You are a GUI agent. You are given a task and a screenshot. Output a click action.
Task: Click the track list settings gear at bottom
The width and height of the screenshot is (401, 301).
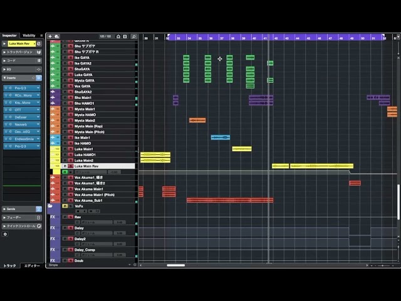[x=135, y=265]
